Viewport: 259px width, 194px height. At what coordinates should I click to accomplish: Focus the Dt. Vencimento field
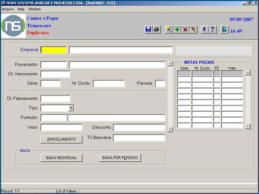pyautogui.click(x=55, y=74)
